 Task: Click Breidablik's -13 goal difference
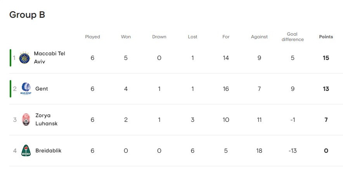tap(293, 151)
